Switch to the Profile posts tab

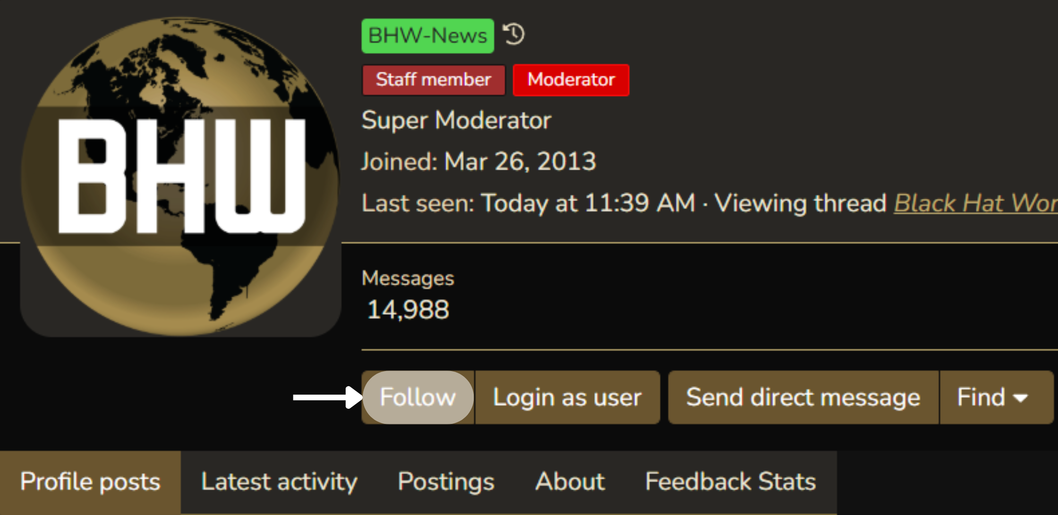tap(90, 482)
